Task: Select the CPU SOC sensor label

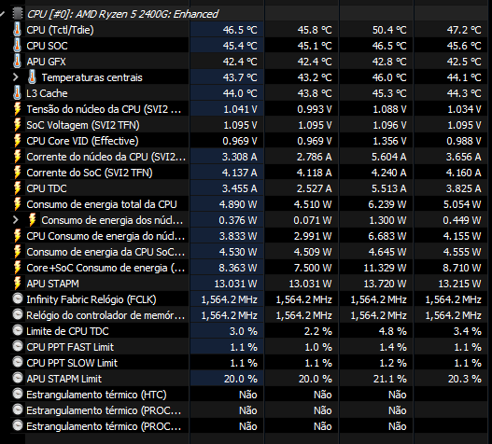Action: [x=47, y=46]
